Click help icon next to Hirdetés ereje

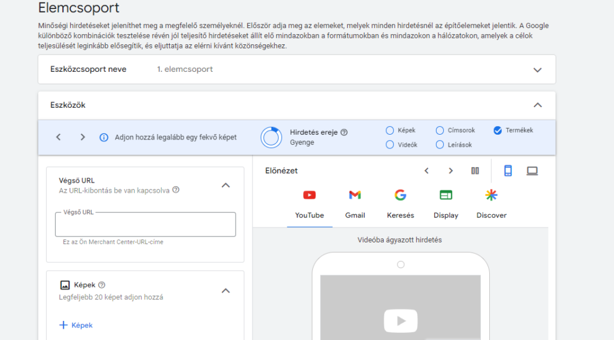pos(344,132)
